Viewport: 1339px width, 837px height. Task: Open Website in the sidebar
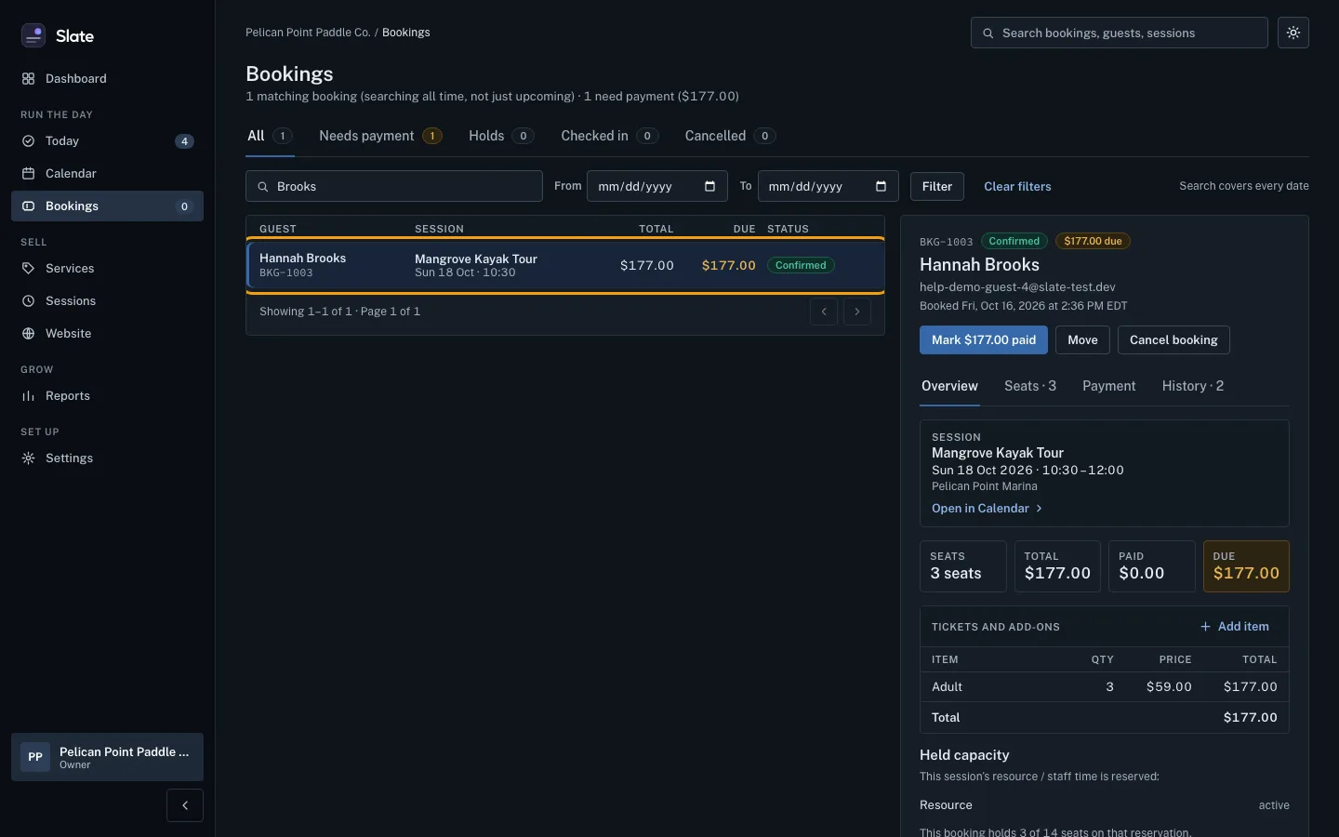[107, 334]
